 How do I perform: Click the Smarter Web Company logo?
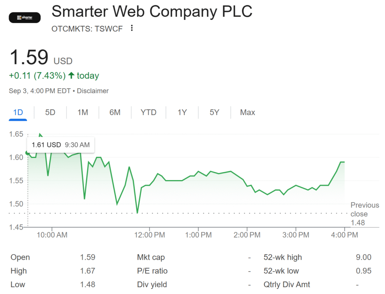(x=24, y=18)
